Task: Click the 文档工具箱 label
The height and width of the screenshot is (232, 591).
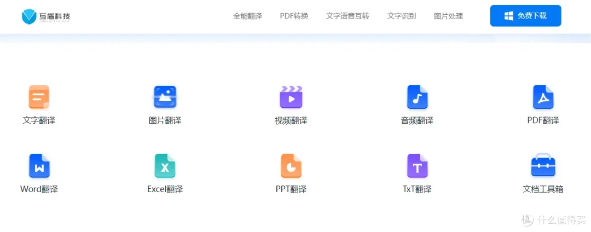Action: (543, 189)
